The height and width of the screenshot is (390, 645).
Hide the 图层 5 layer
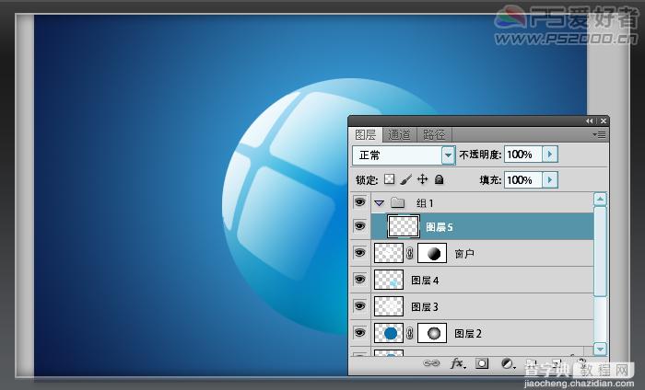click(360, 226)
